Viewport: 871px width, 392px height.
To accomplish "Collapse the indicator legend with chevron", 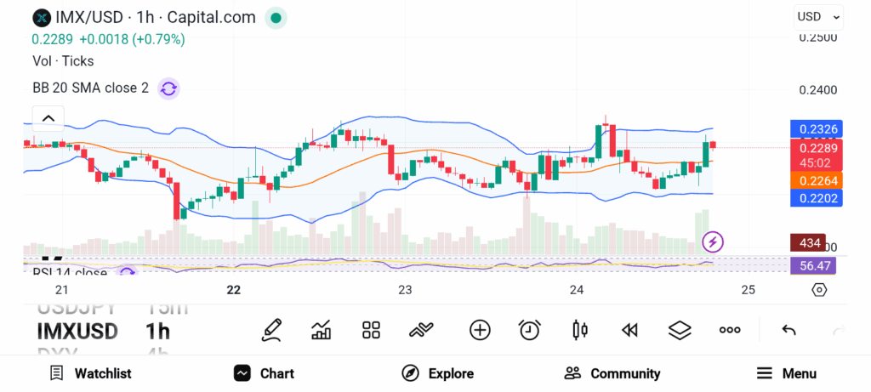I will [x=48, y=118].
